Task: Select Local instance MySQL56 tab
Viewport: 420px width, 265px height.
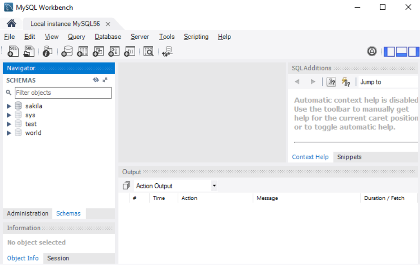Action: tap(65, 24)
